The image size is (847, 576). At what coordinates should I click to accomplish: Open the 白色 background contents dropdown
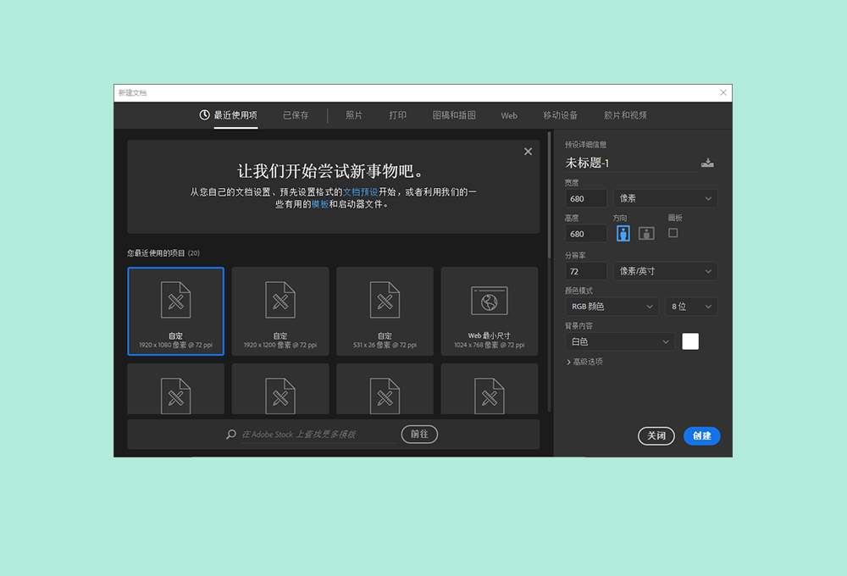[x=619, y=341]
